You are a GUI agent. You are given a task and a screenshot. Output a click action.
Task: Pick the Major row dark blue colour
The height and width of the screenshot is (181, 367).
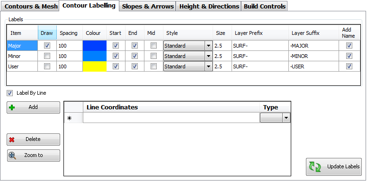tap(95, 46)
